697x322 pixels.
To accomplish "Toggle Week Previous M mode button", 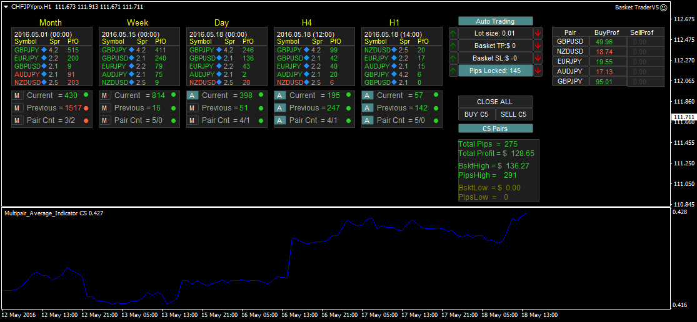I will tap(104, 108).
